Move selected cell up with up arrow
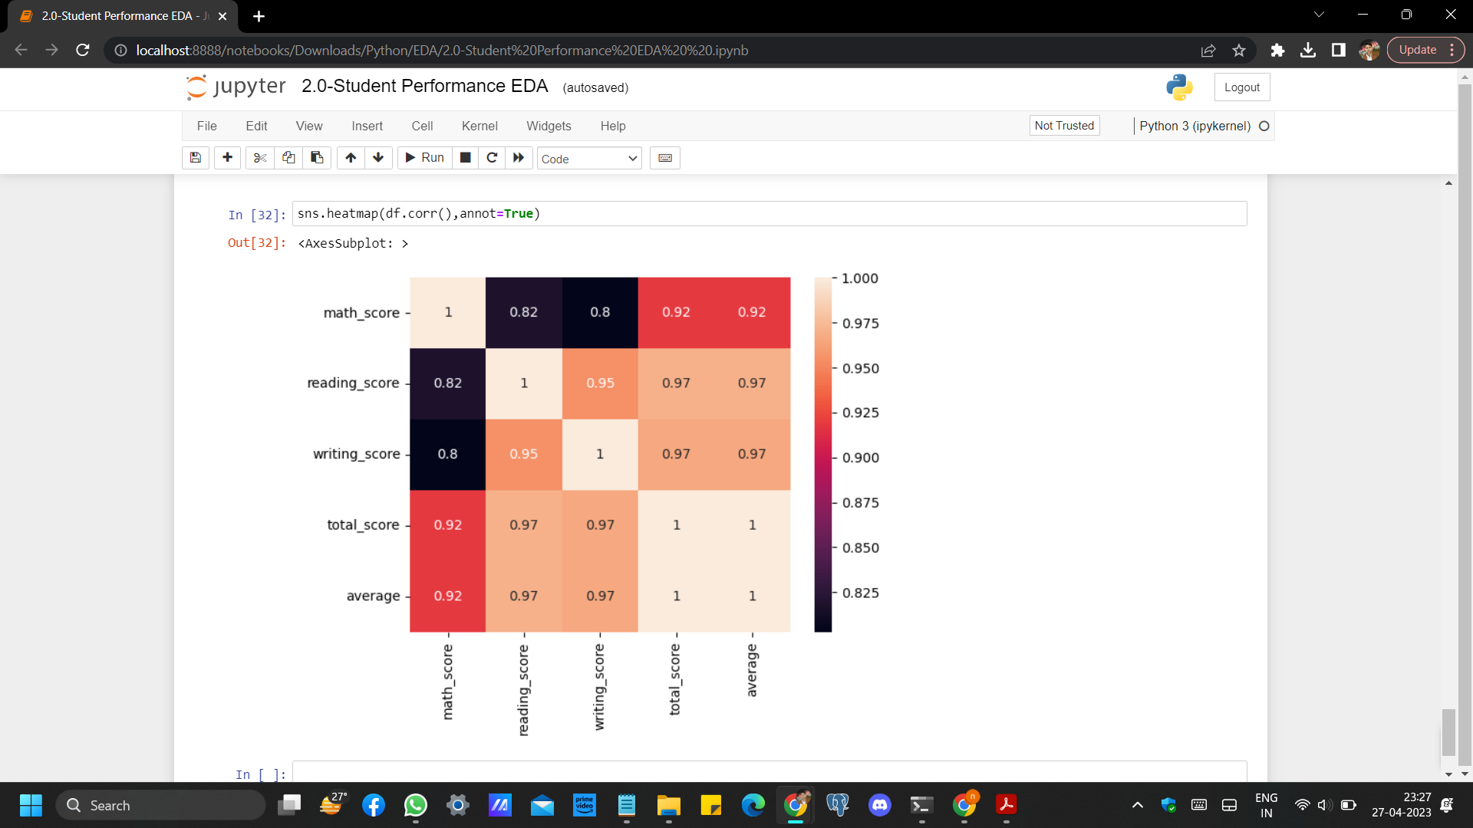Image resolution: width=1473 pixels, height=828 pixels. [x=350, y=158]
